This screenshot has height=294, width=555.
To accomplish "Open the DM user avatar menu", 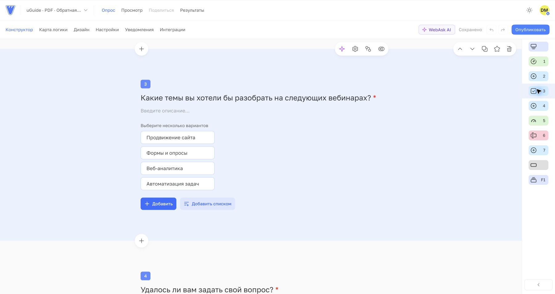I will 545,10.
